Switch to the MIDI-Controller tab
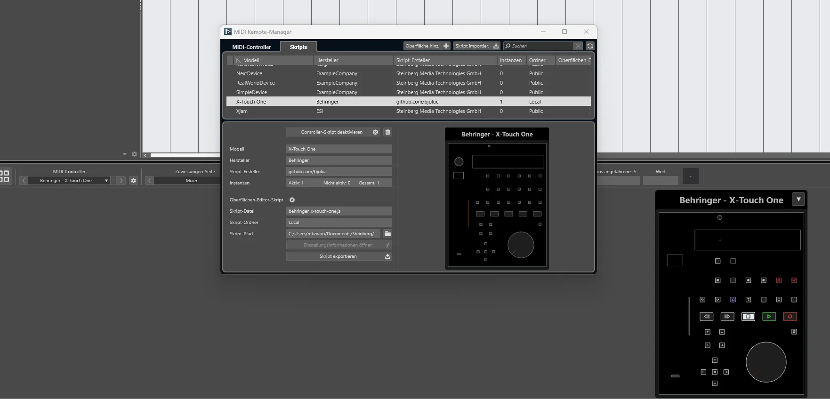The image size is (830, 399). (x=251, y=47)
